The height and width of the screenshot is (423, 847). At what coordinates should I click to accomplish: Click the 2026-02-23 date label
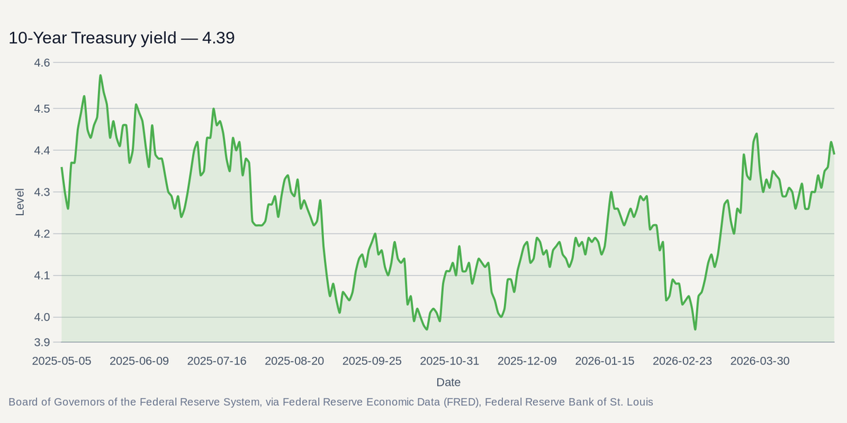pos(683,361)
